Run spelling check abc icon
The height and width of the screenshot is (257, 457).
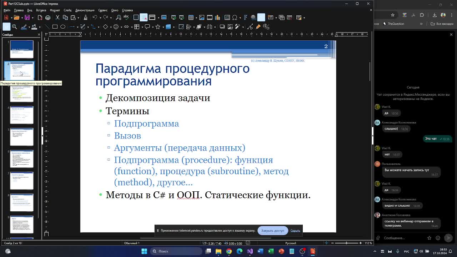click(x=126, y=17)
